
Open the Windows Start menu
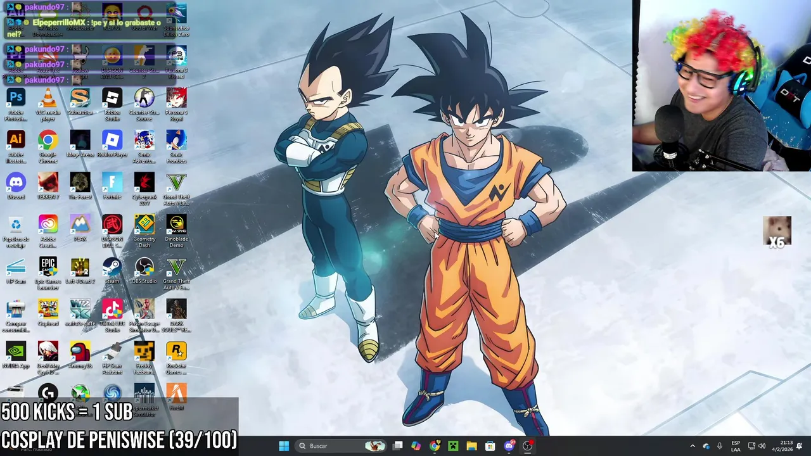point(284,446)
